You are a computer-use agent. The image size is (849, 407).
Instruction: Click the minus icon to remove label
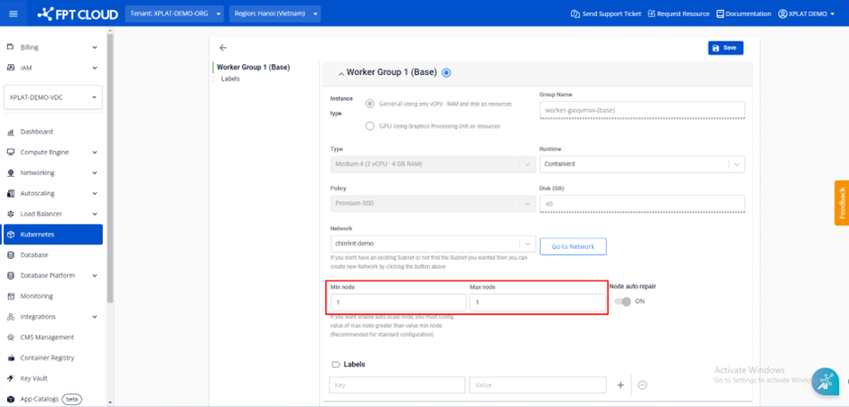click(642, 385)
